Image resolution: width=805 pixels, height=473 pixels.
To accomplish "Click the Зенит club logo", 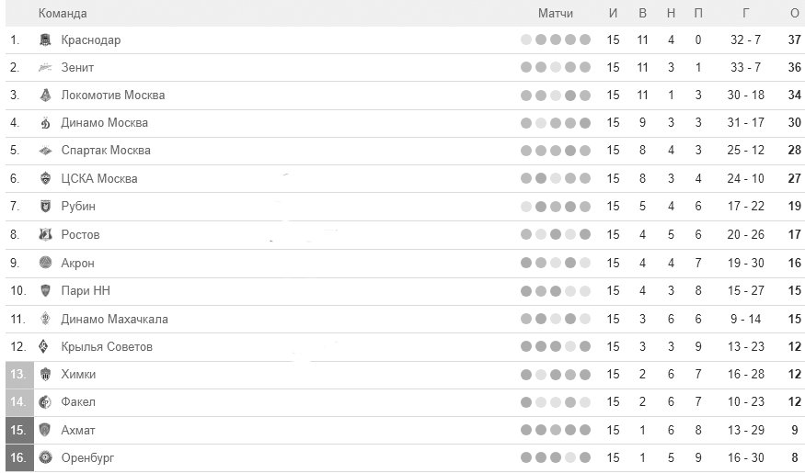I will 45,67.
